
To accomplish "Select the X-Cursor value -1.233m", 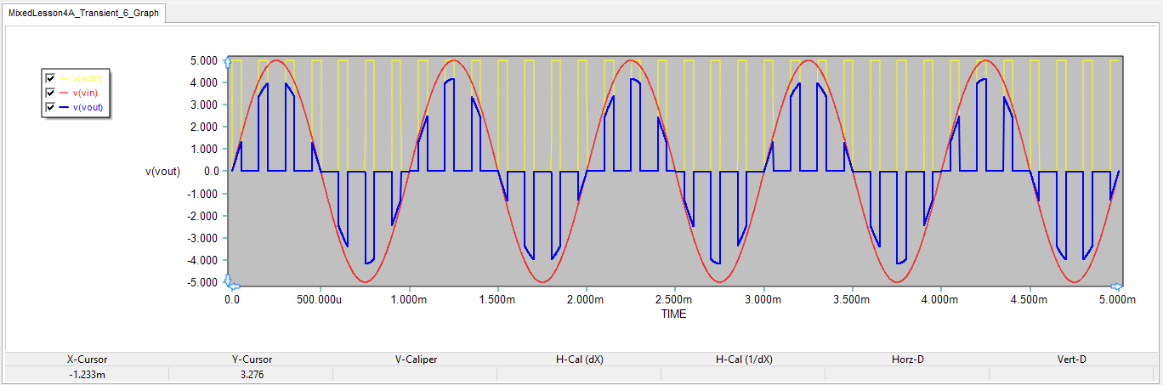I will point(87,374).
